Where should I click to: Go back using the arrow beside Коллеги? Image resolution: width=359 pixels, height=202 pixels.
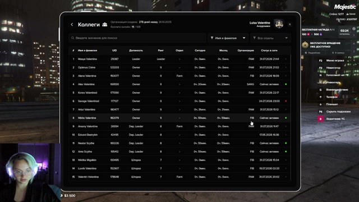pyautogui.click(x=72, y=25)
